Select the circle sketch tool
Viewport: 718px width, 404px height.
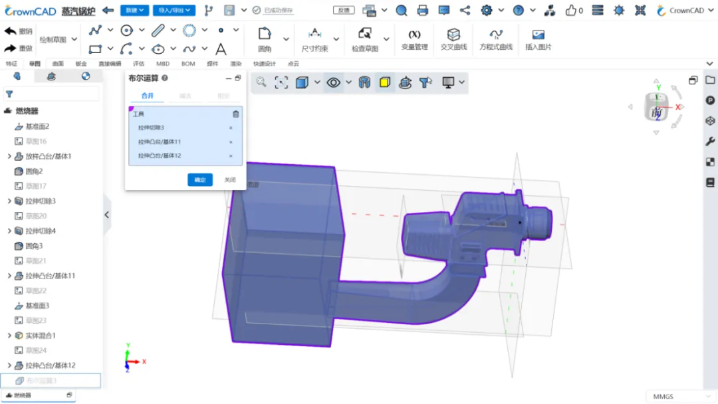(x=127, y=30)
